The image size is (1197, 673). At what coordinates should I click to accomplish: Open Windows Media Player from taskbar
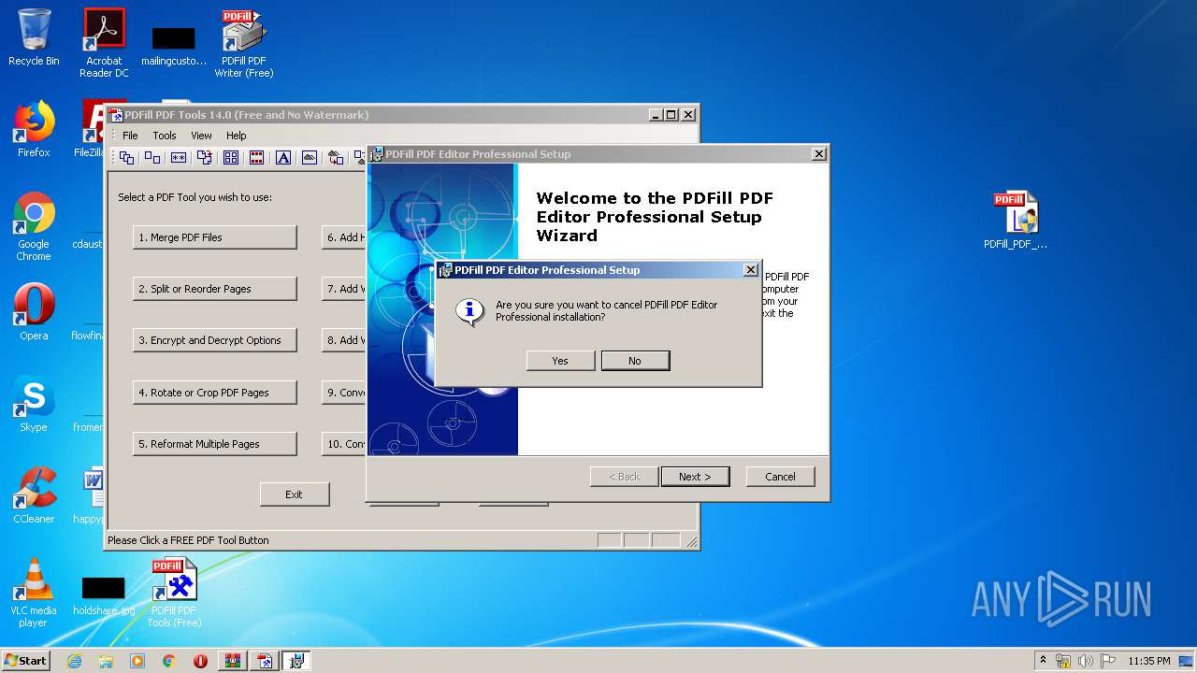click(137, 661)
